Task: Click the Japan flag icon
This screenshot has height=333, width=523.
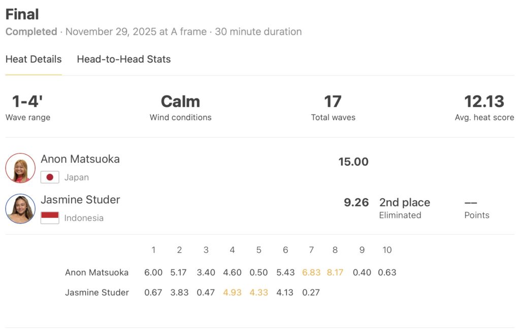Action: click(50, 177)
